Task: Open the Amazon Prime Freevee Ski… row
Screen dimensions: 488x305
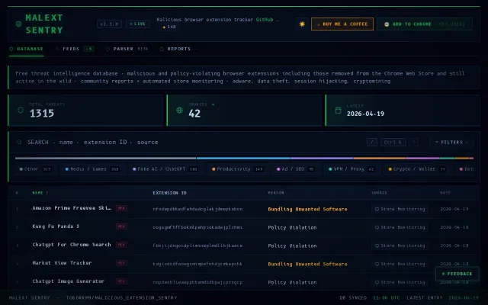Action: coord(244,208)
